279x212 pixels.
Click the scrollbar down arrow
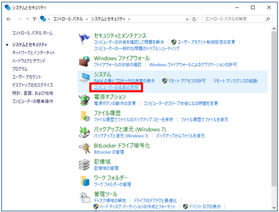[x=274, y=207]
